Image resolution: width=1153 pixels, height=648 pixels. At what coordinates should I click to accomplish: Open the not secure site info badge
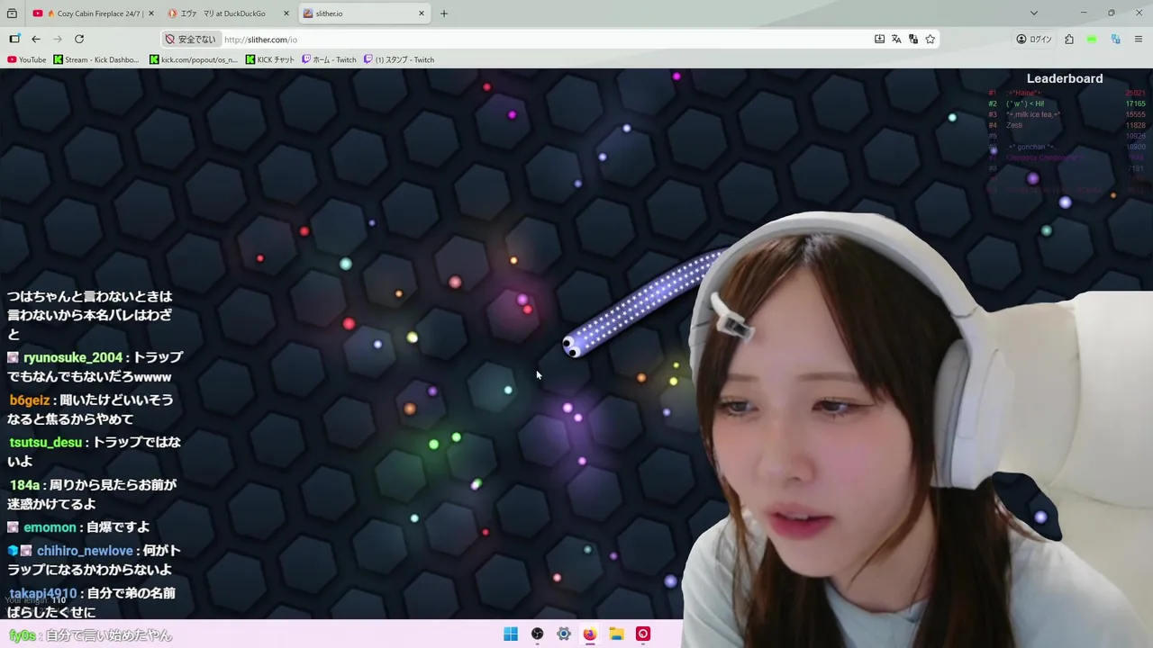click(x=191, y=40)
